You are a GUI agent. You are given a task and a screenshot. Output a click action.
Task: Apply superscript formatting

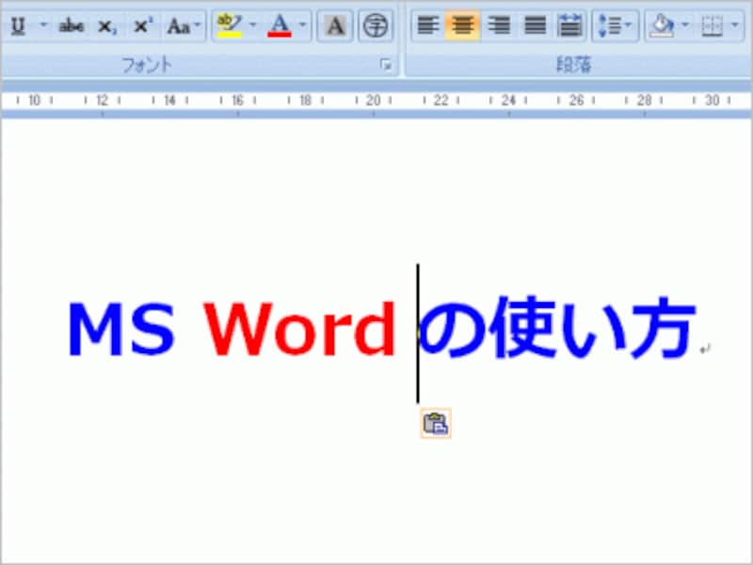click(x=143, y=26)
